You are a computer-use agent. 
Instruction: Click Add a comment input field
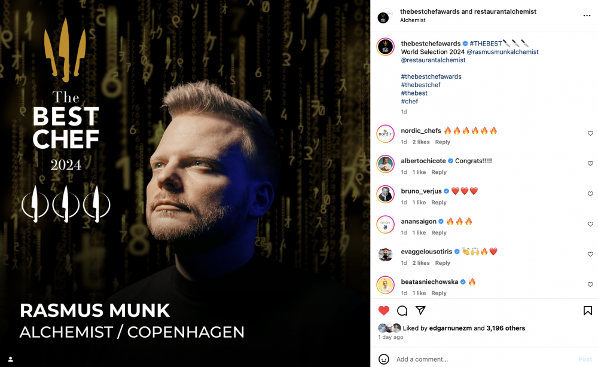pyautogui.click(x=484, y=359)
